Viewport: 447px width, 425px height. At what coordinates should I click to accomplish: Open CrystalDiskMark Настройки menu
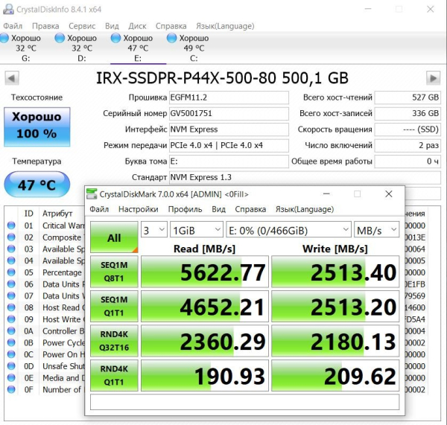click(x=139, y=209)
